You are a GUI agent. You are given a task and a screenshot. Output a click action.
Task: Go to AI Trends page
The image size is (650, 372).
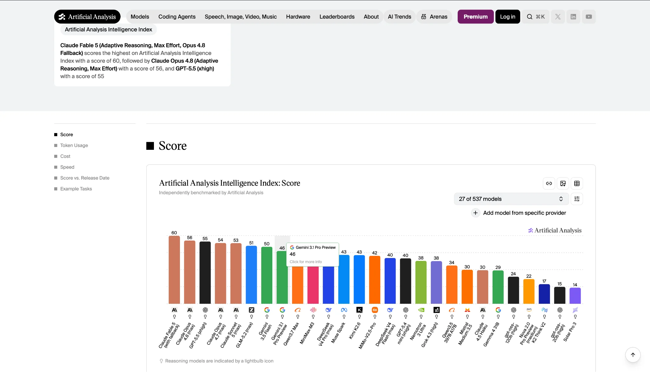pos(400,17)
